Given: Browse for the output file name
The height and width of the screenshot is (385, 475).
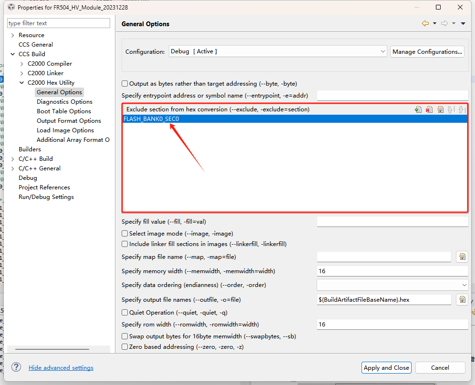Looking at the screenshot, I should (462, 299).
